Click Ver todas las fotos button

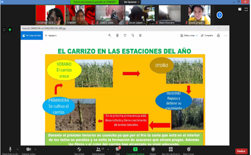[32, 35]
